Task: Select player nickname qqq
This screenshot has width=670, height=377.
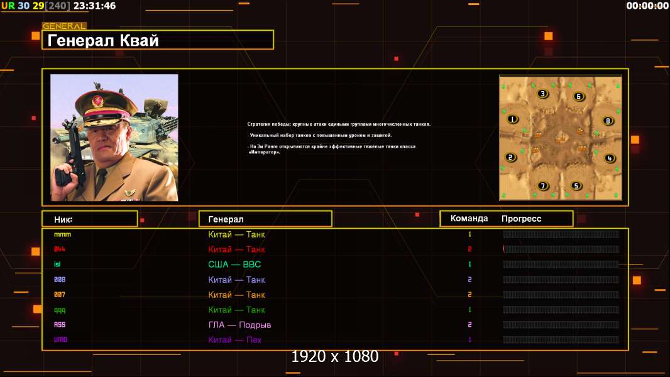Action: [x=59, y=310]
